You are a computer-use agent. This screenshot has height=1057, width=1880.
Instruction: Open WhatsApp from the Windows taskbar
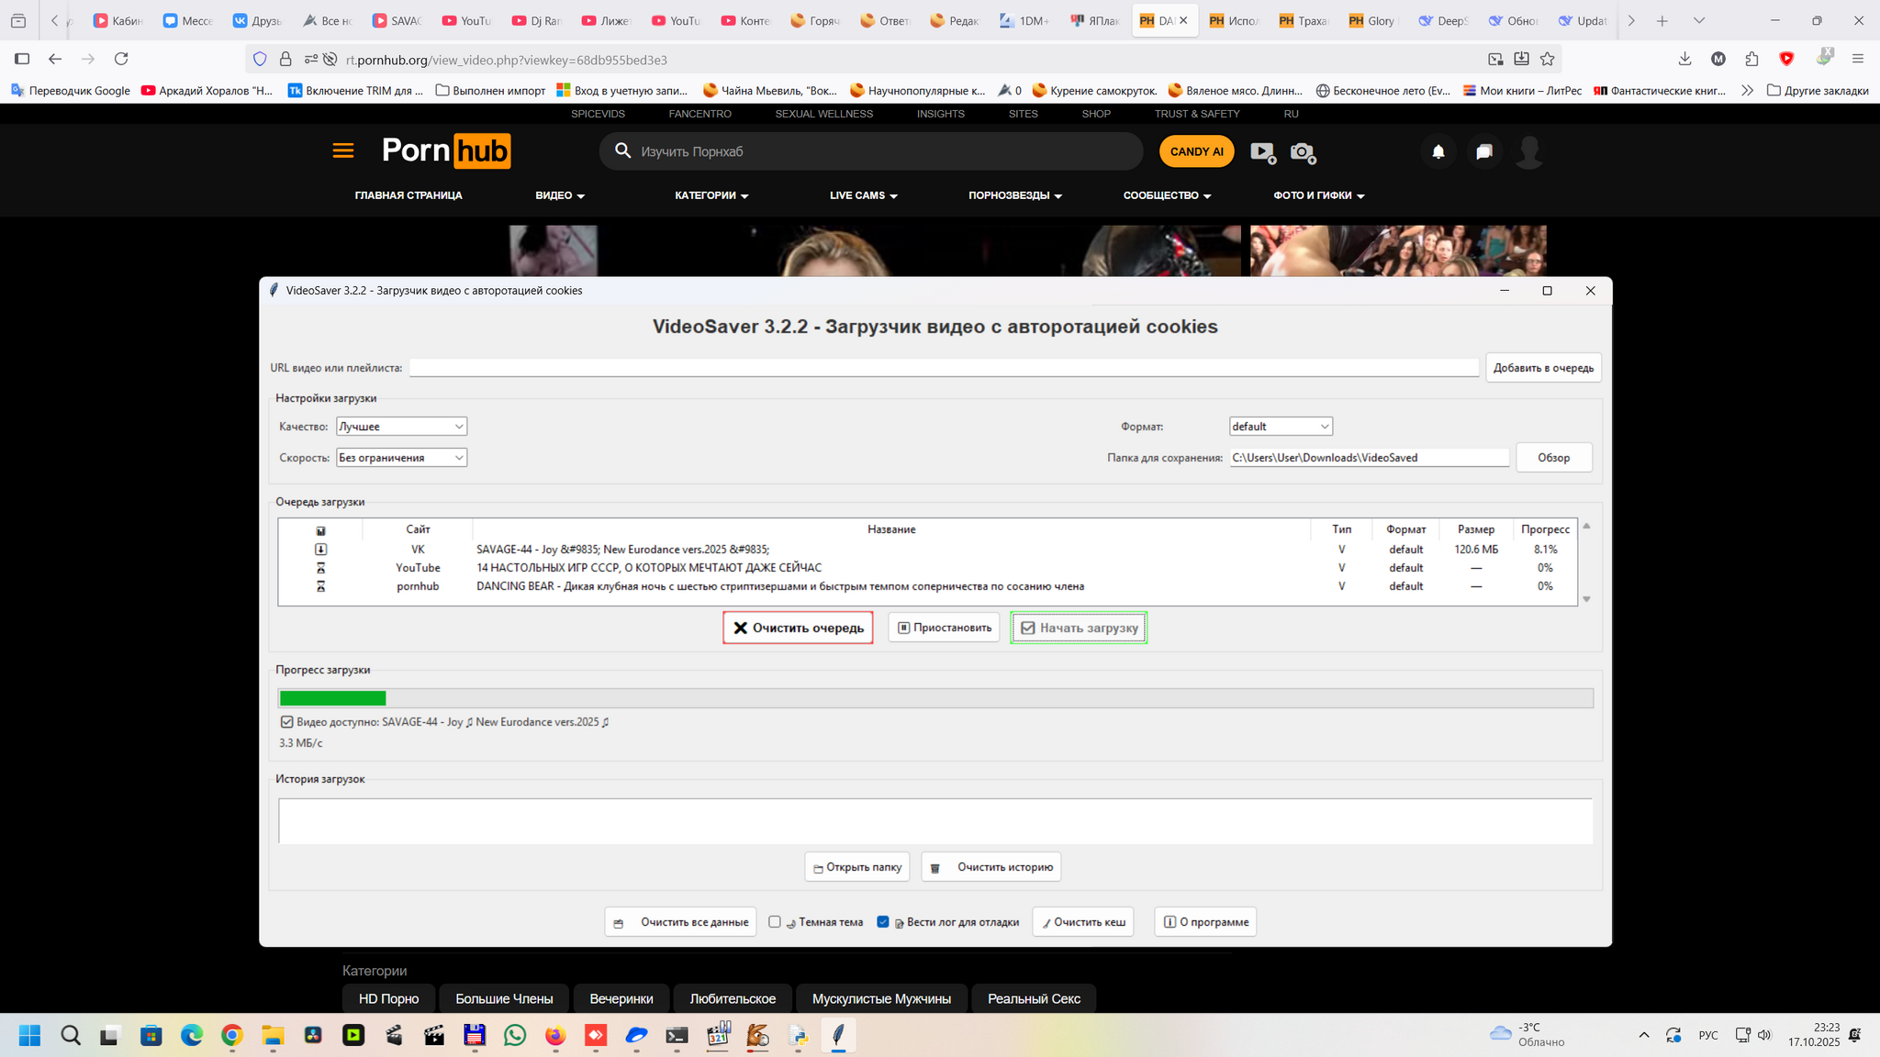(x=515, y=1036)
